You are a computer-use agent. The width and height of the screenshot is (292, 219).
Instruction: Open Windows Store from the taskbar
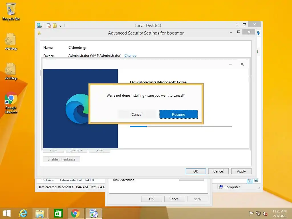pos(58,213)
